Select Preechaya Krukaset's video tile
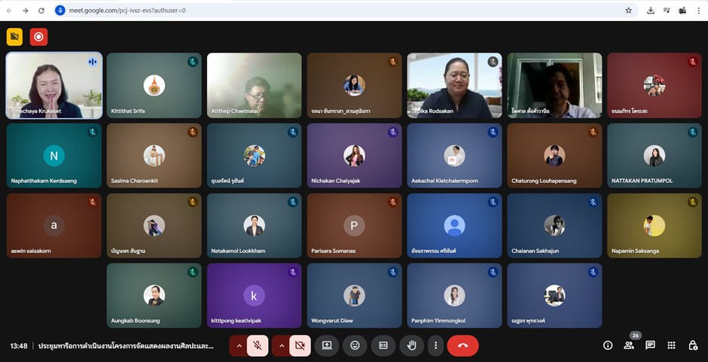This screenshot has width=708, height=362. 53,85
